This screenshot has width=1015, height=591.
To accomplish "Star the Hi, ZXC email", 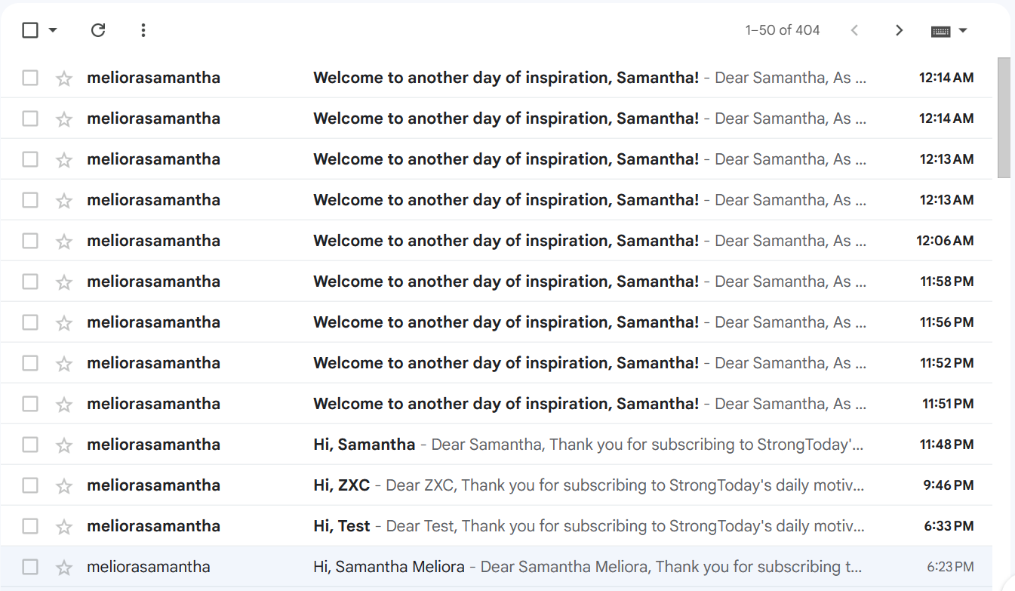I will pyautogui.click(x=64, y=486).
